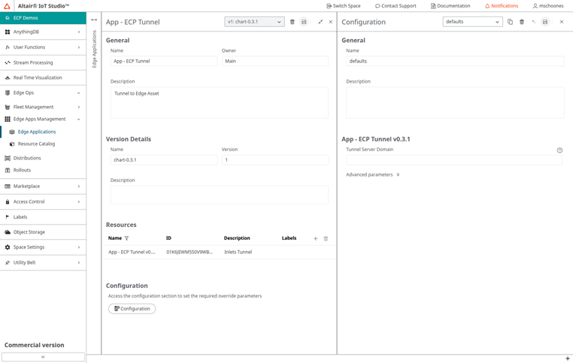Save the configuration with floppy disk icon

pos(545,22)
